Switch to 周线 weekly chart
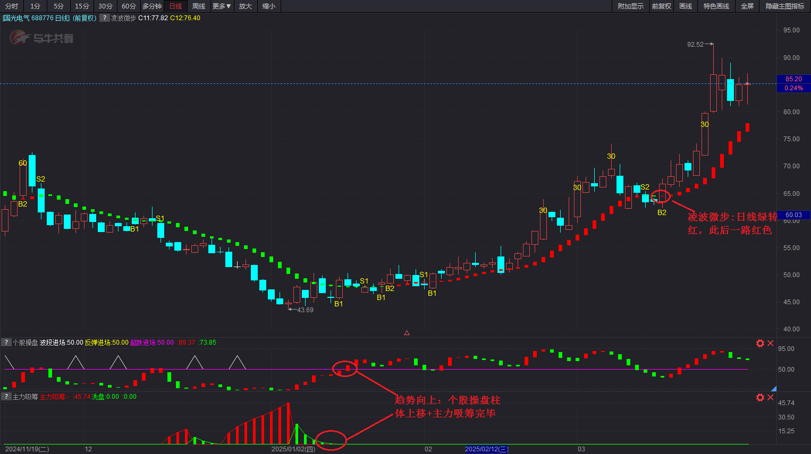The width and height of the screenshot is (811, 454). point(199,6)
